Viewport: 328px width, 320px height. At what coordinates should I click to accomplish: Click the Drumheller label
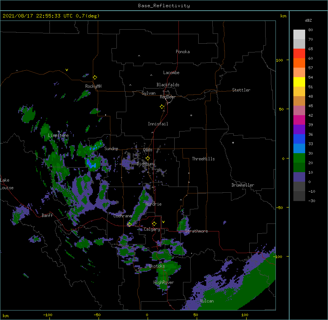243,185
